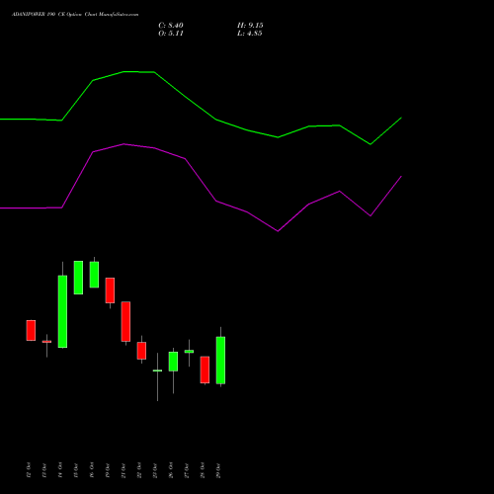Select the close value C: 8.40
The width and height of the screenshot is (494, 494).
pos(171,26)
